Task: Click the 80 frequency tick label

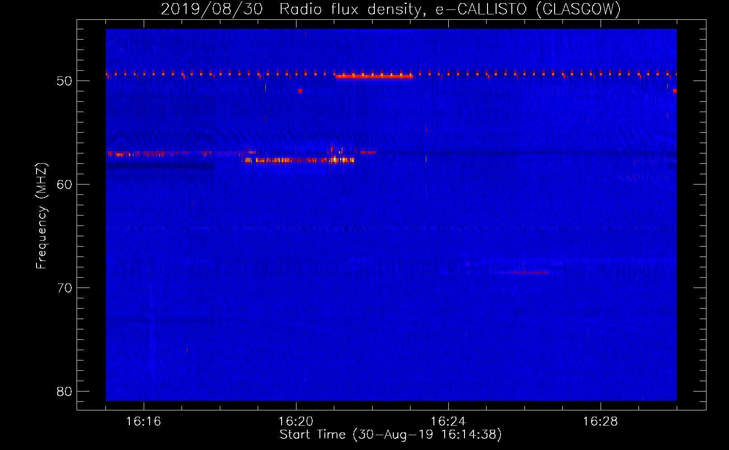Action: (x=65, y=391)
